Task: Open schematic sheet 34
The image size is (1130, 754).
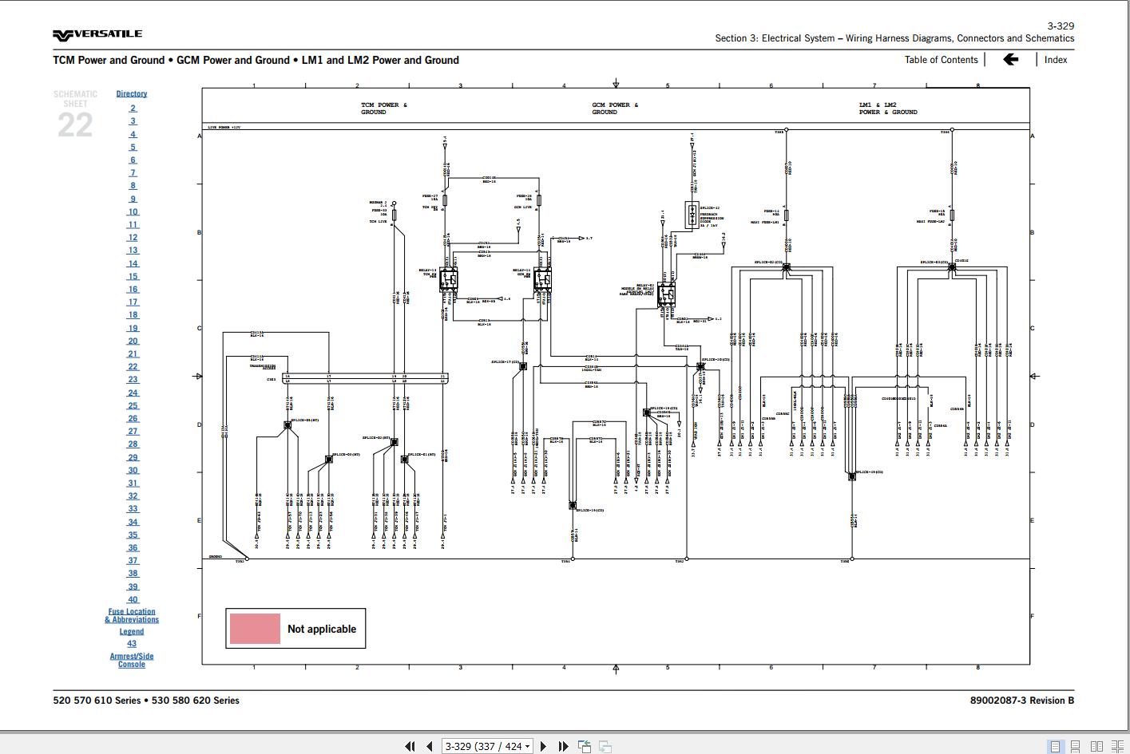Action: tap(133, 522)
